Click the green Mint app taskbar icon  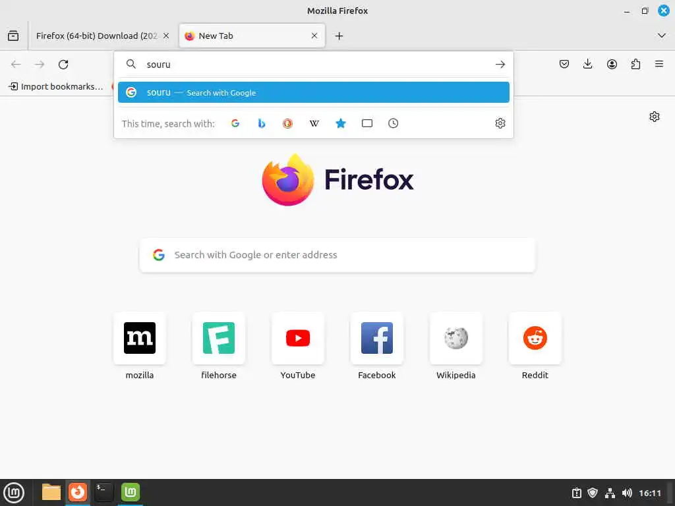coord(131,492)
